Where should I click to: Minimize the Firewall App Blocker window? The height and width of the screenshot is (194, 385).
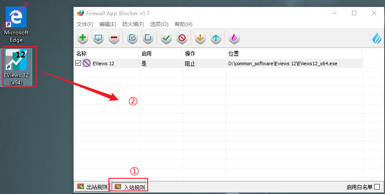point(334,13)
